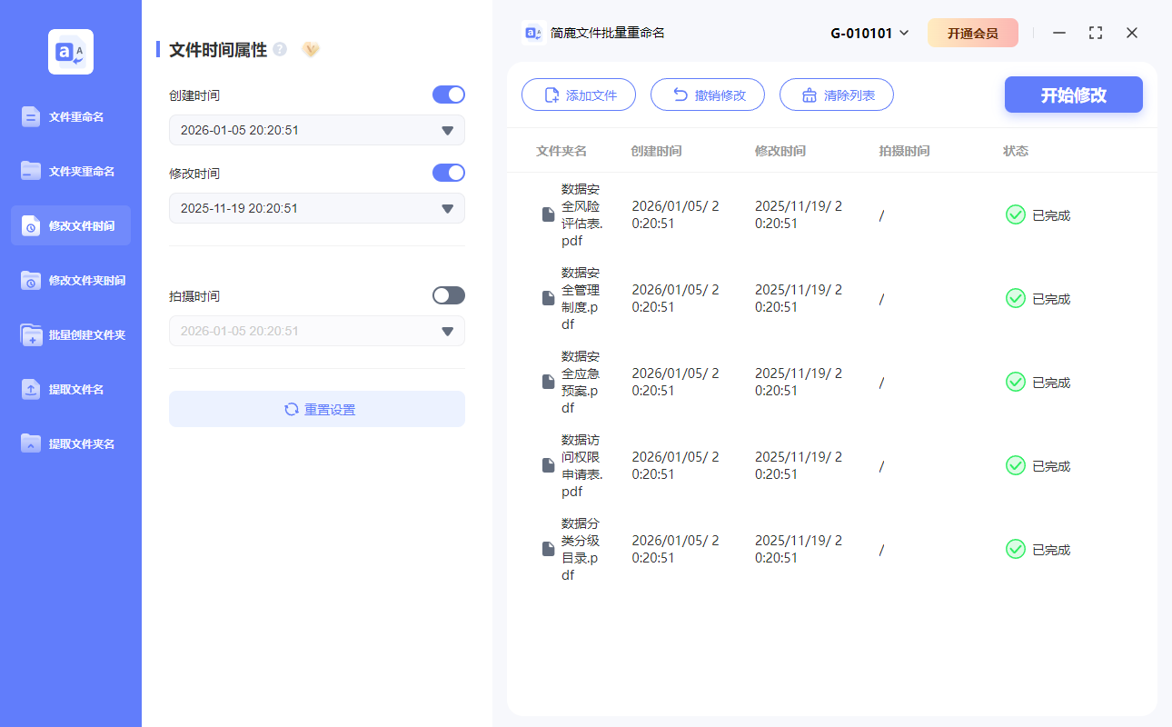The image size is (1172, 727).
Task: Select the 修改文件时间 tab in the sidebar
Action: 71,225
